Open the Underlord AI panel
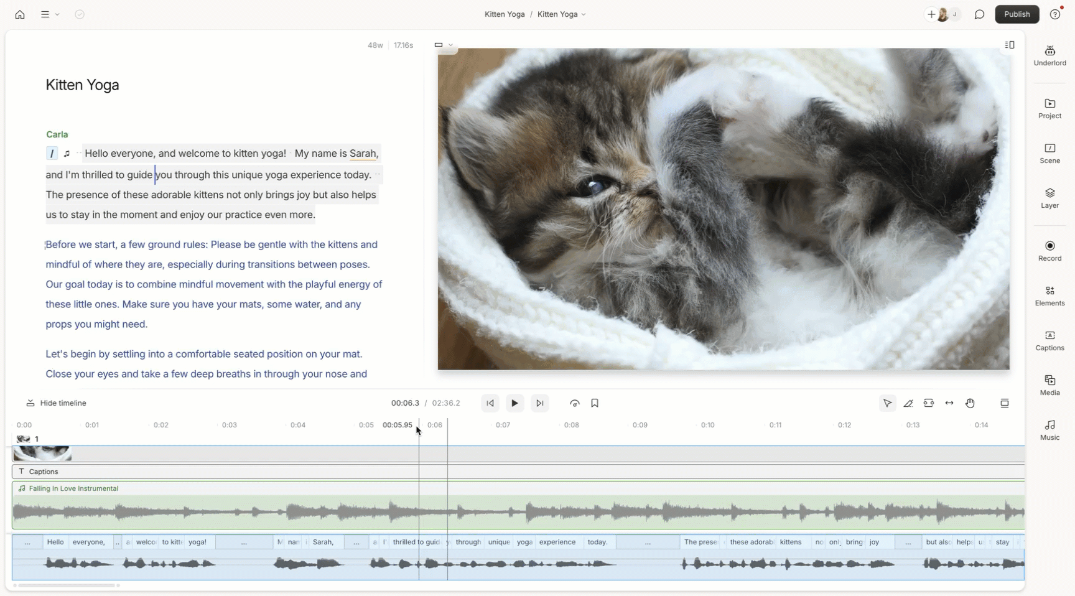1075x596 pixels. click(1049, 55)
